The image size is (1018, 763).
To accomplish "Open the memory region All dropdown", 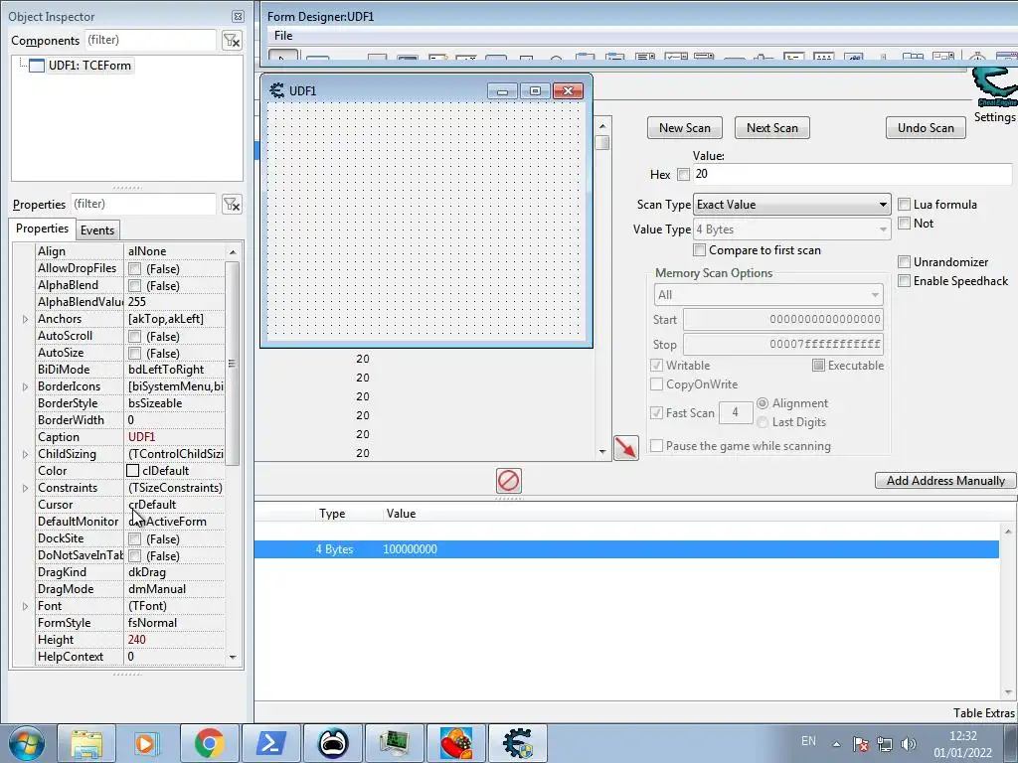I will click(x=768, y=295).
